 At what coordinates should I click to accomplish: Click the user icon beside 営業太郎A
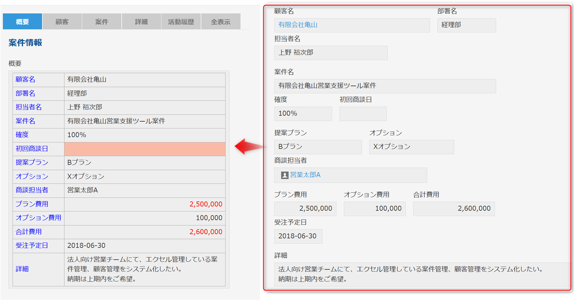click(285, 175)
